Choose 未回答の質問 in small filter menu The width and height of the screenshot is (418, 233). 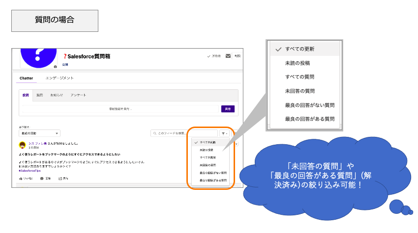point(210,165)
